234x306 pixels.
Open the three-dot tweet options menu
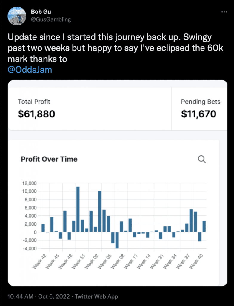(x=224, y=12)
